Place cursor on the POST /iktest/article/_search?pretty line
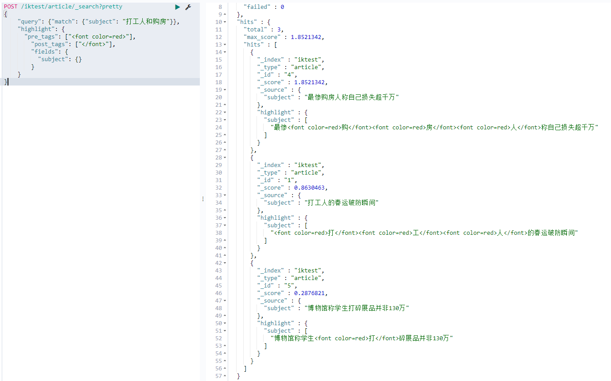The height and width of the screenshot is (381, 611). pyautogui.click(x=63, y=7)
